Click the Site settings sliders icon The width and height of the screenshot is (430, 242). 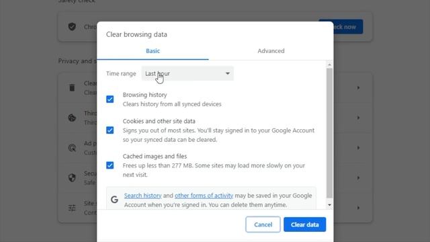[72, 208]
